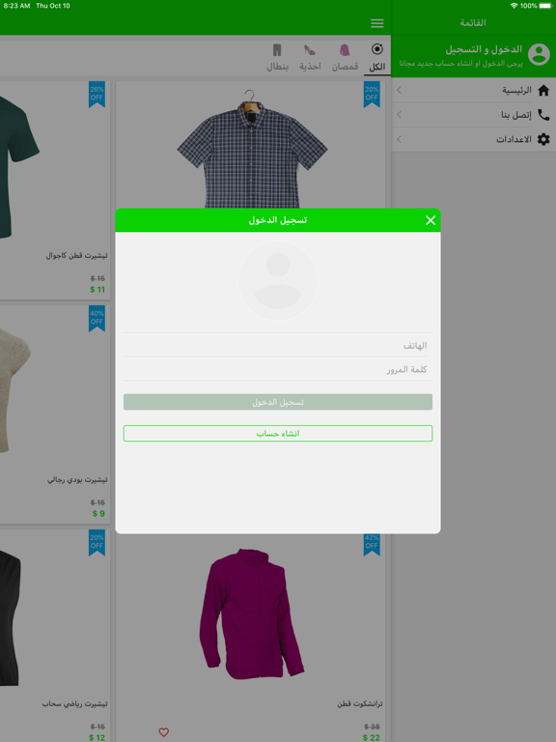Viewport: 556px width, 742px height.
Task: Click the 40% OFF badge on تيشيرت بودي رجالي
Action: point(97,319)
